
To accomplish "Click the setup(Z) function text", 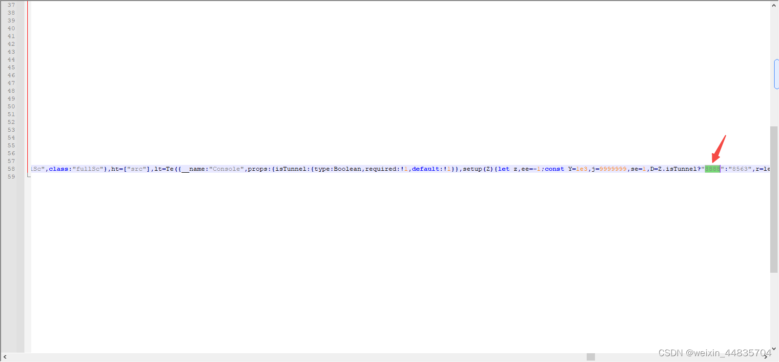I will pos(478,169).
